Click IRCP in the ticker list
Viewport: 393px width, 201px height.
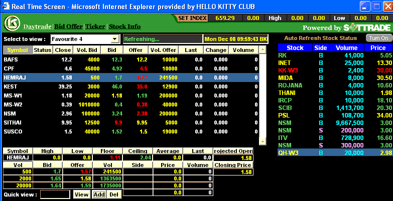click(285, 100)
